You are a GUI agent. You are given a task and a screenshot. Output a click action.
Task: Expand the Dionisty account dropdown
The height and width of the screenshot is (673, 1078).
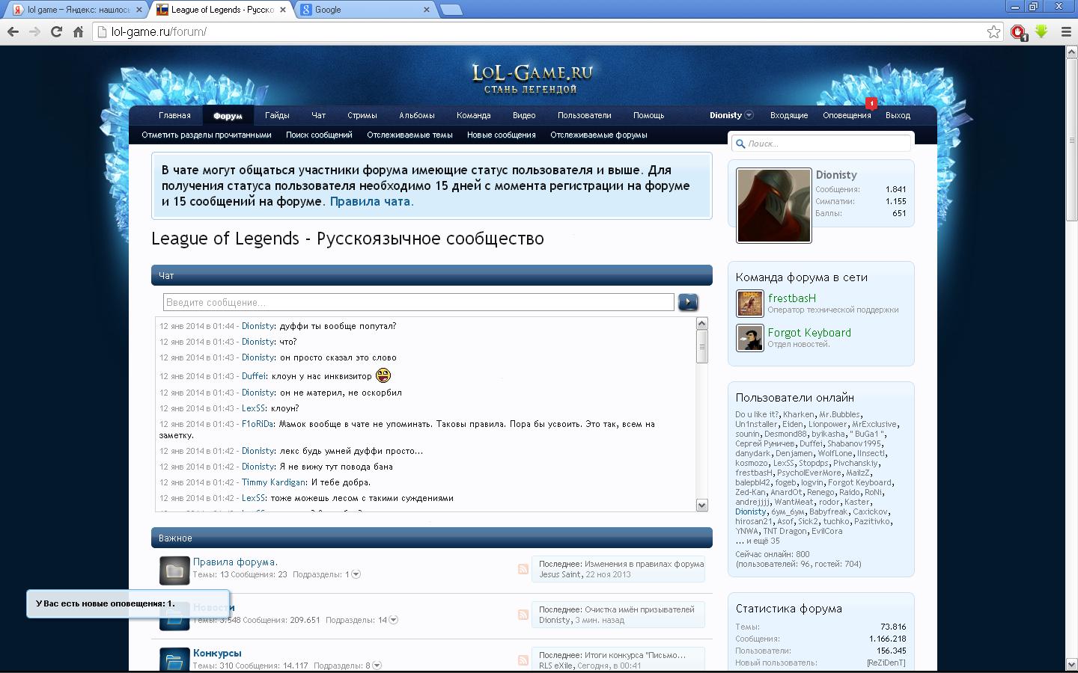[x=749, y=115]
